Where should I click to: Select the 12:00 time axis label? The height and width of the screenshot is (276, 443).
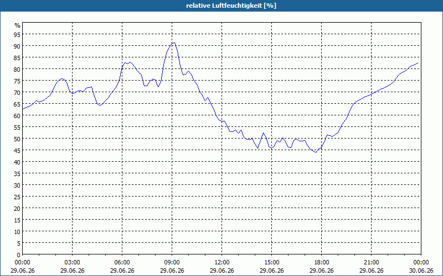(x=222, y=263)
